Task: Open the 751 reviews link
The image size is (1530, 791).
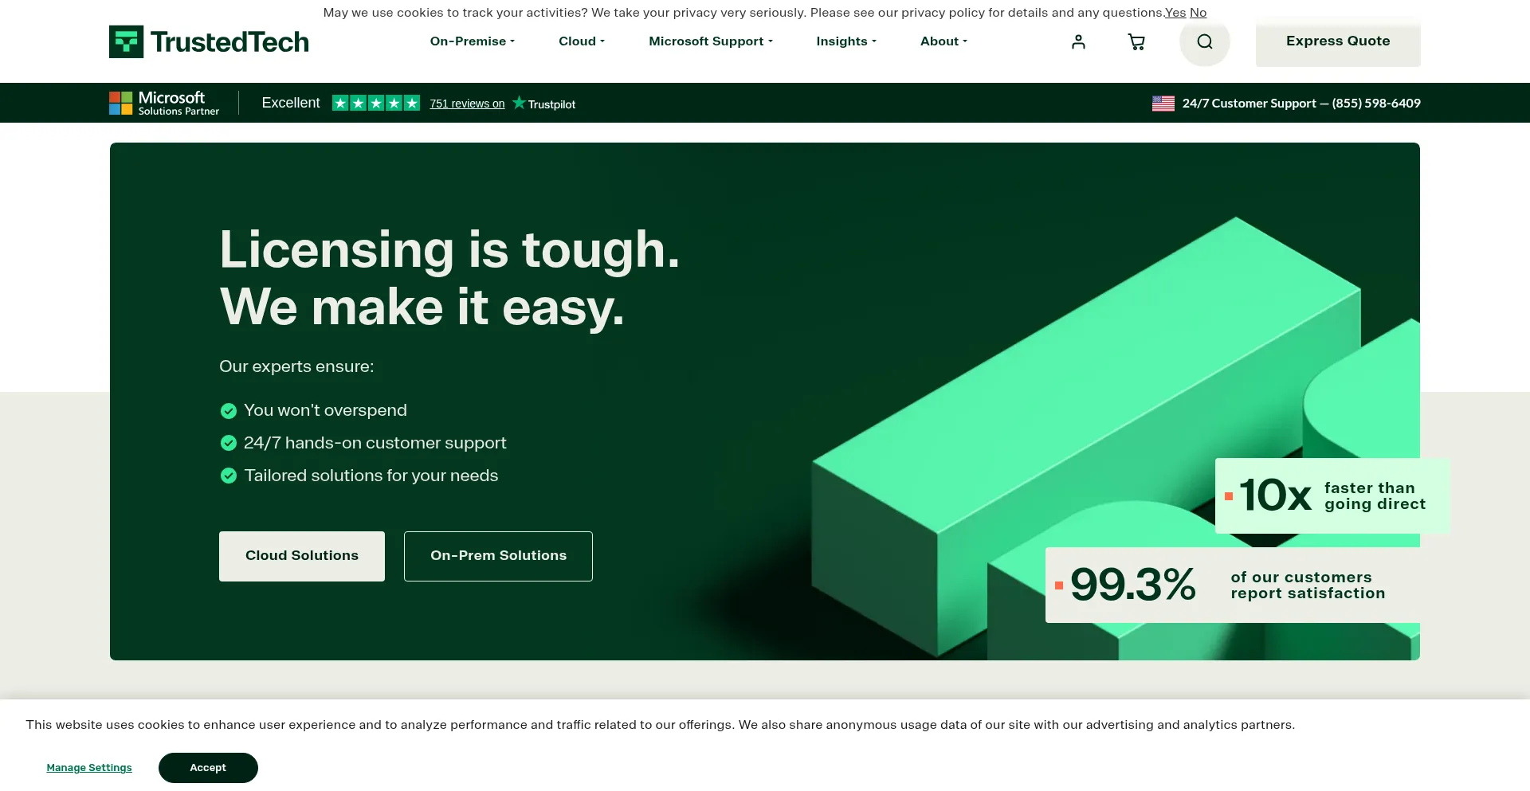Action: 467,103
